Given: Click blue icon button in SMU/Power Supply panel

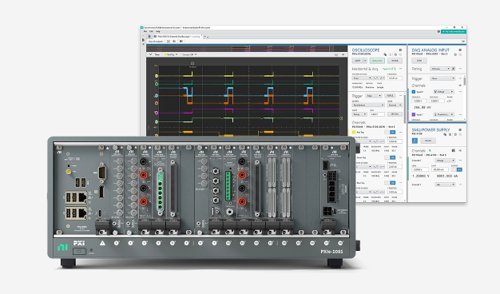Looking at the screenshot, I should click(x=415, y=141).
